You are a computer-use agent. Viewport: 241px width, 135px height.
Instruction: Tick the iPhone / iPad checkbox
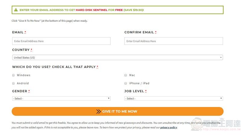[x=126, y=83]
